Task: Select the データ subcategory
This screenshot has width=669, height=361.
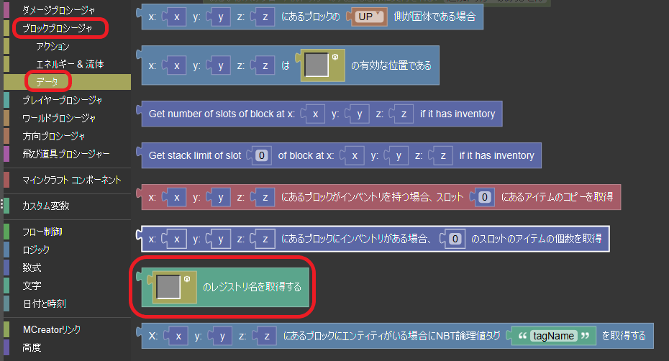Action: click(x=47, y=82)
